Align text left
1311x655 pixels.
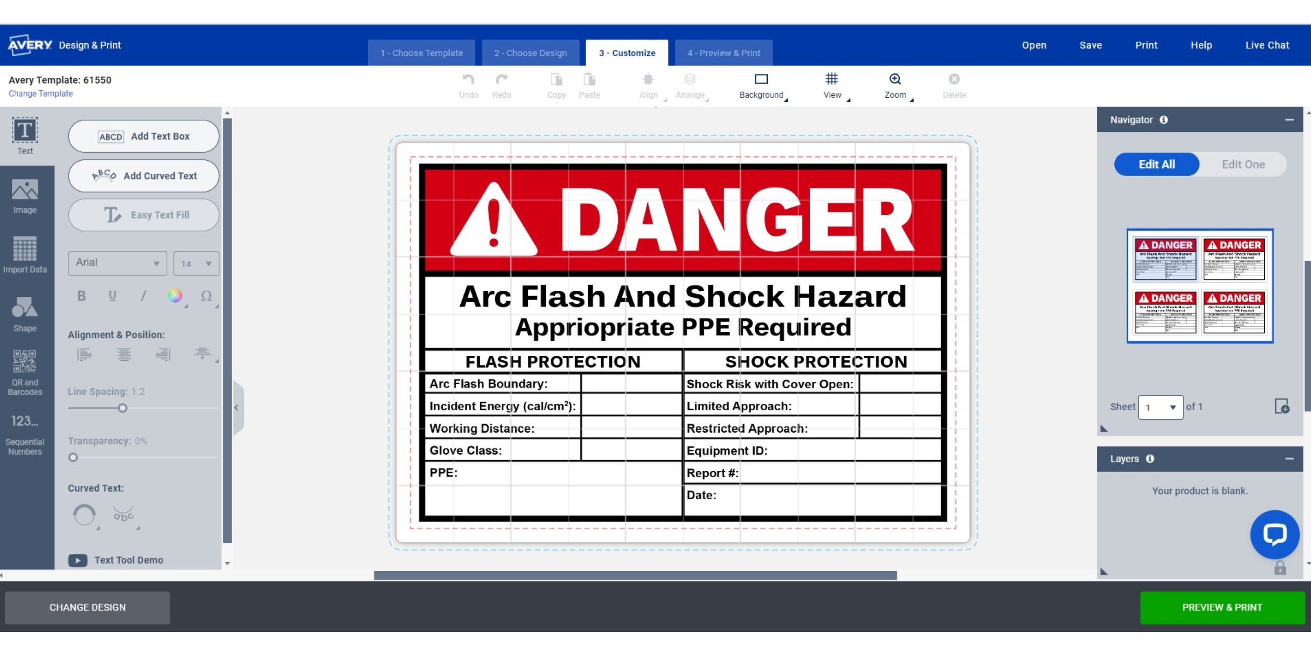tap(84, 354)
